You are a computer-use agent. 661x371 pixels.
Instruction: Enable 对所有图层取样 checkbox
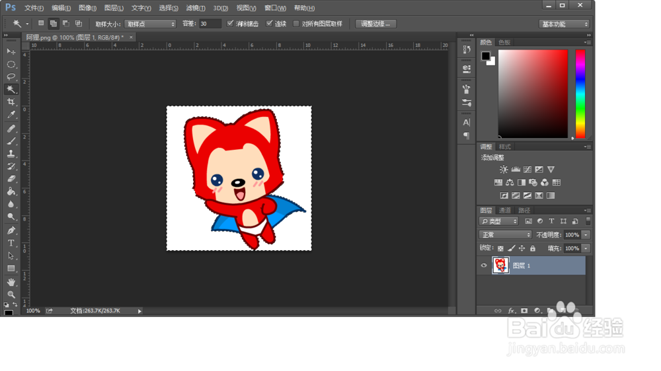296,24
